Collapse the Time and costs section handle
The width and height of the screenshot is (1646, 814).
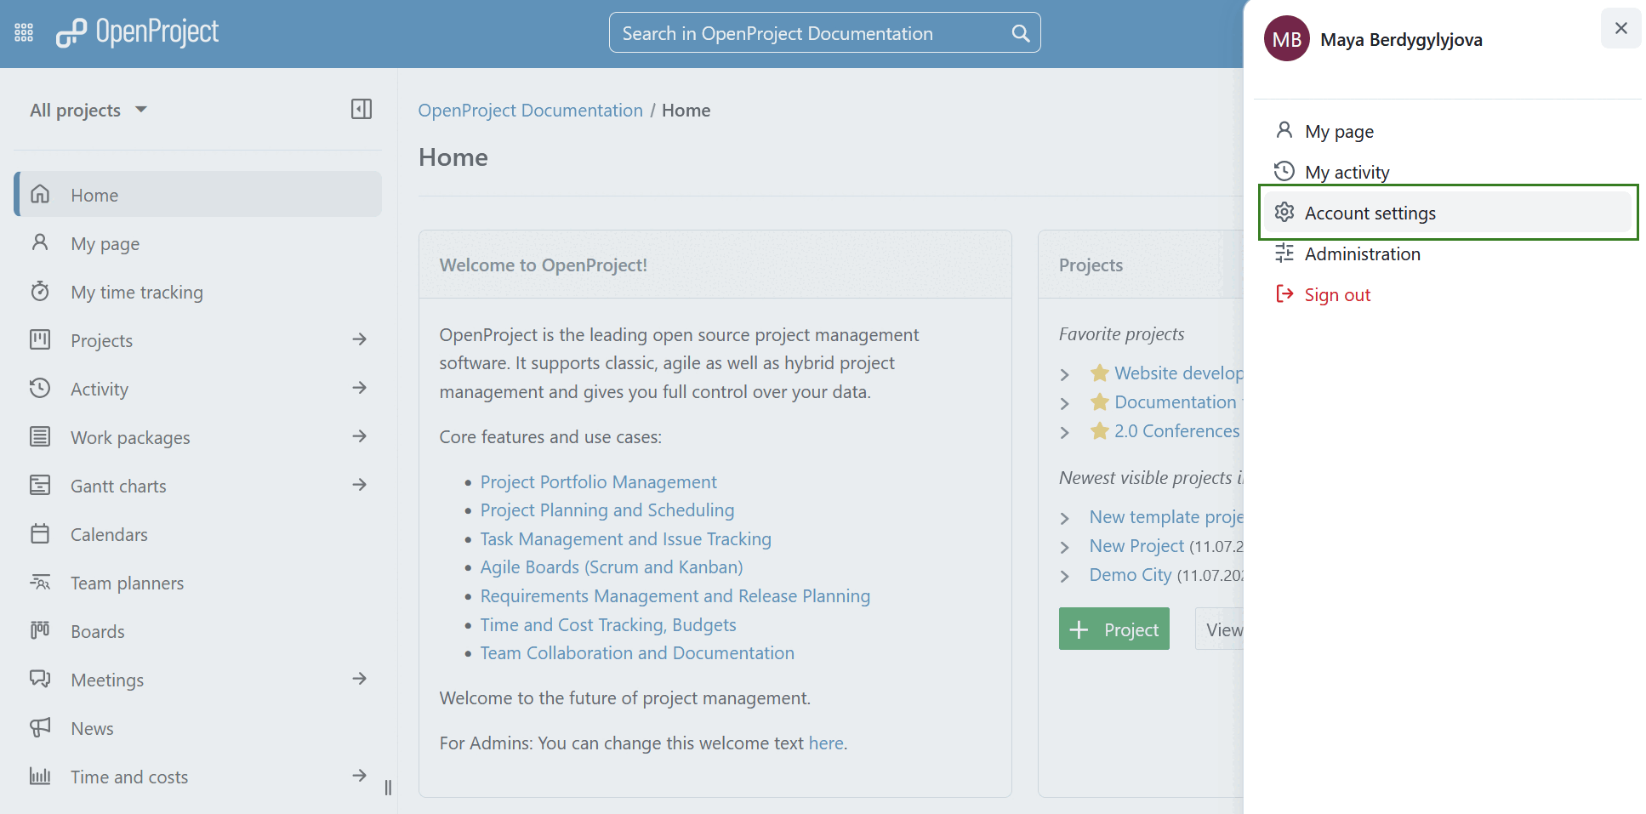coord(388,788)
